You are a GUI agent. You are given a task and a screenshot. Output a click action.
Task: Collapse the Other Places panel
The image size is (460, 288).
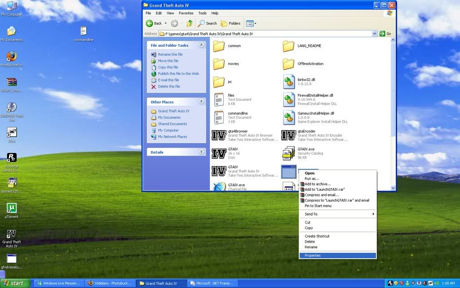201,102
